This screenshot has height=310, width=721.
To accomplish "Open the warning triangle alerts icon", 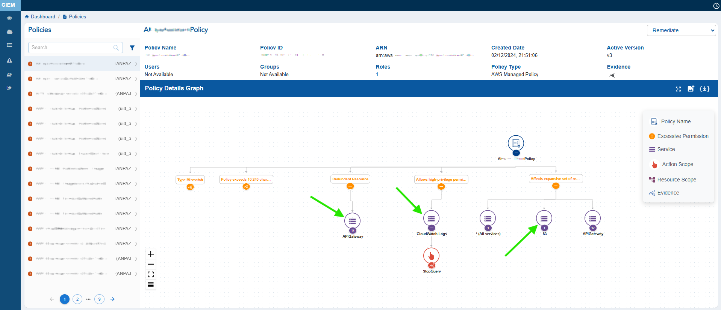I will coord(9,60).
